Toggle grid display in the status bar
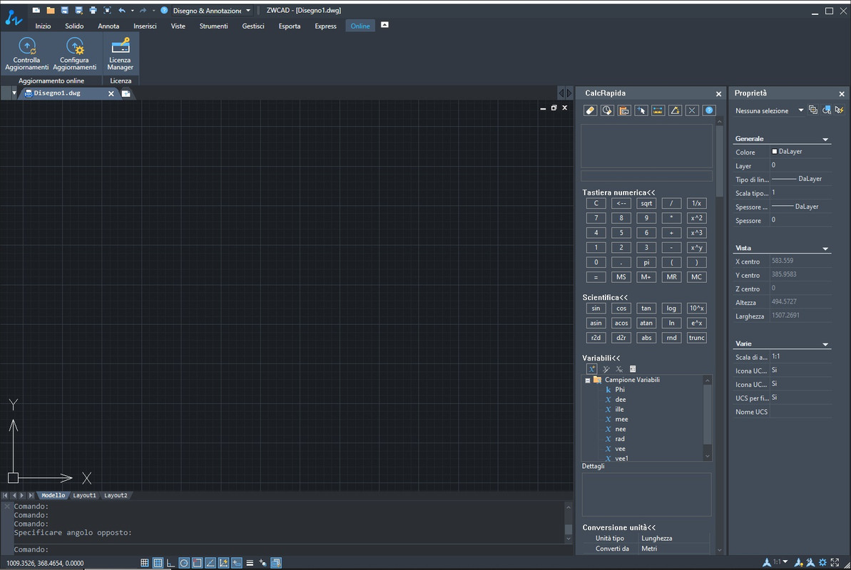851x570 pixels. tap(158, 563)
